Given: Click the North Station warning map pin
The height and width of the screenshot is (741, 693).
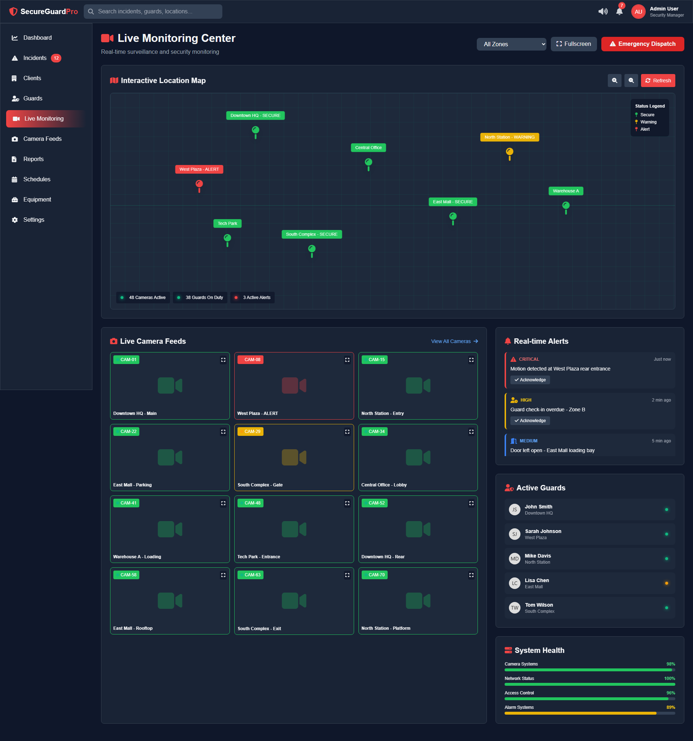Looking at the screenshot, I should point(509,152).
